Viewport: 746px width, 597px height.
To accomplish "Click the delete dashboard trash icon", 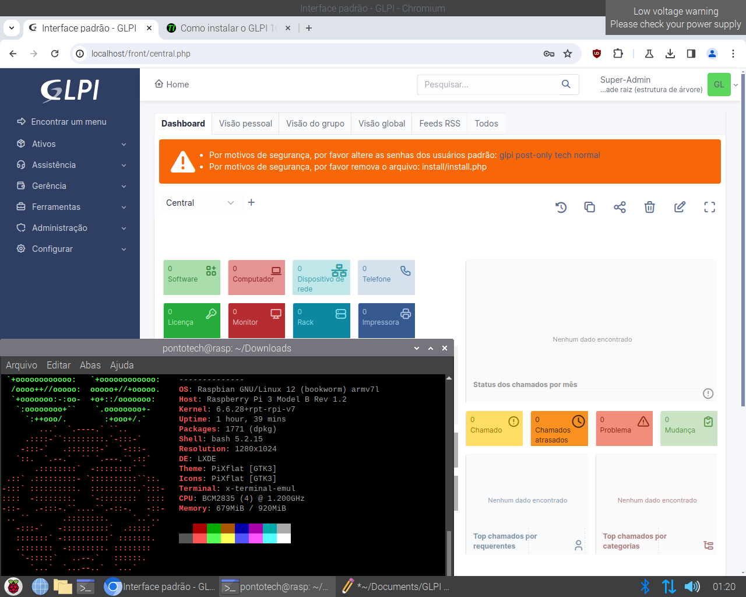I will point(650,207).
